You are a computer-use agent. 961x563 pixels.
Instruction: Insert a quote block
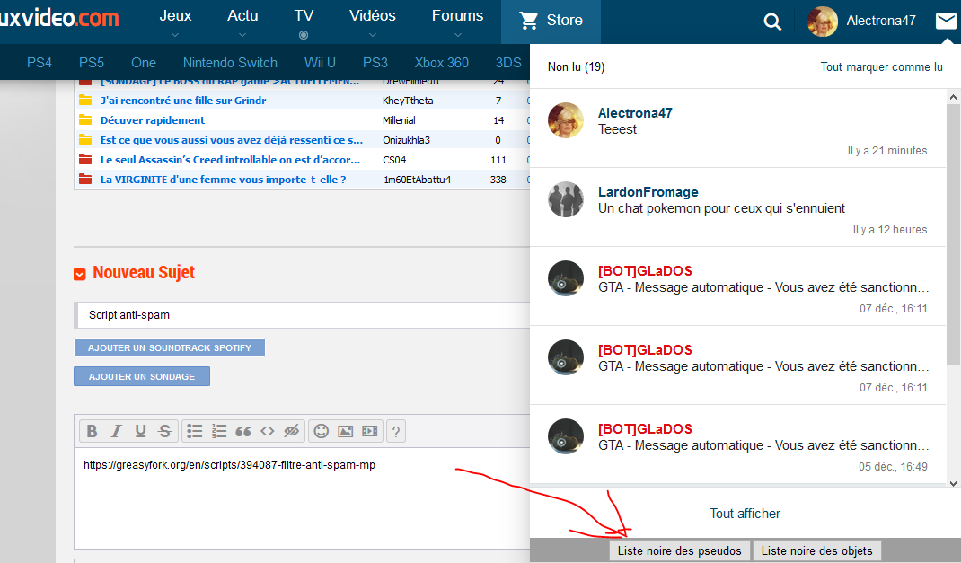[x=242, y=432]
